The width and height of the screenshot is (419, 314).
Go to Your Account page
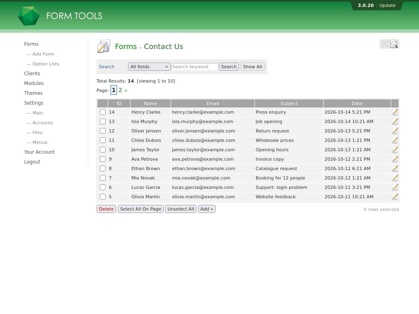point(39,152)
